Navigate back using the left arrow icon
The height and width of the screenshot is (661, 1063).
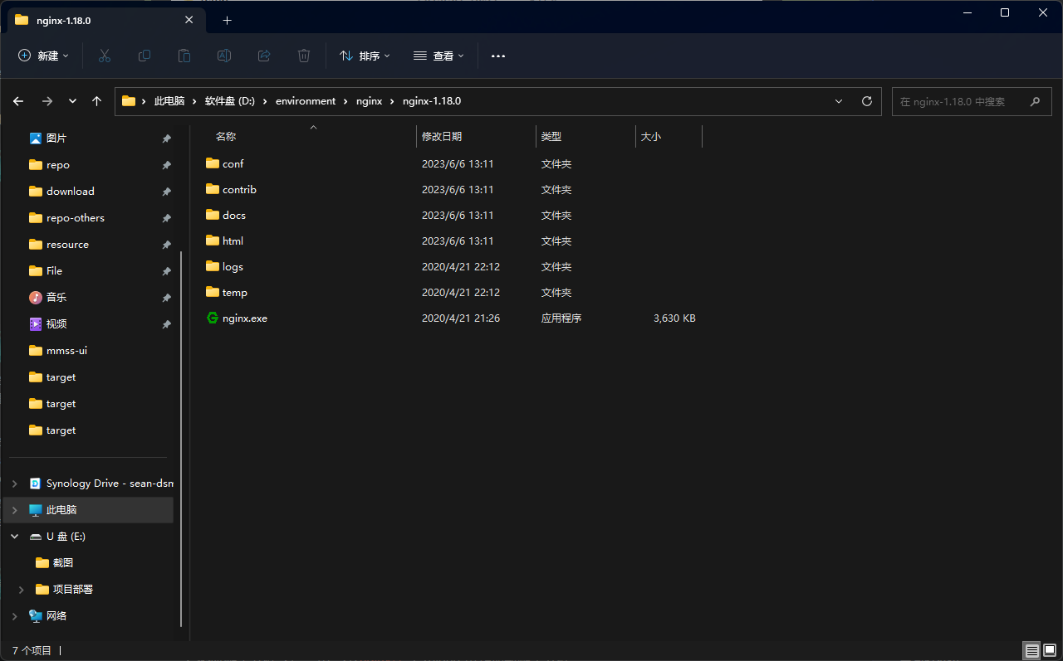(17, 100)
